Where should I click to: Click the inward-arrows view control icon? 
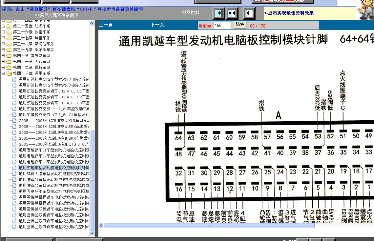coord(232,13)
